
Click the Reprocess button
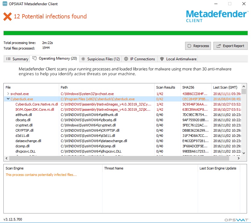[x=198, y=46]
